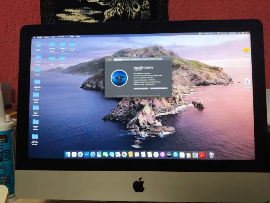Image resolution: width=270 pixels, height=203 pixels.
Task: Open Finder from the Dock
Action: click(x=68, y=154)
